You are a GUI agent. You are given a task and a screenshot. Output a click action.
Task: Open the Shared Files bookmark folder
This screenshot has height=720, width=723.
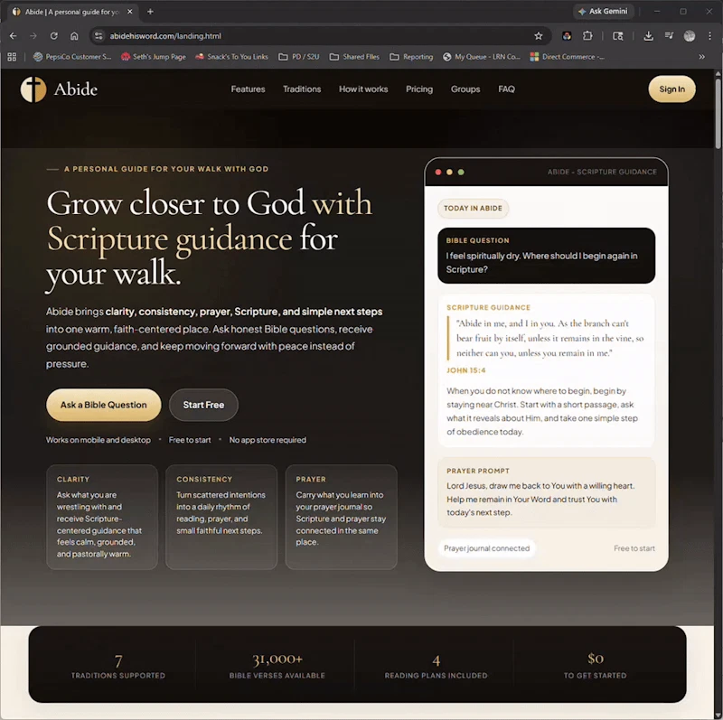tap(354, 57)
